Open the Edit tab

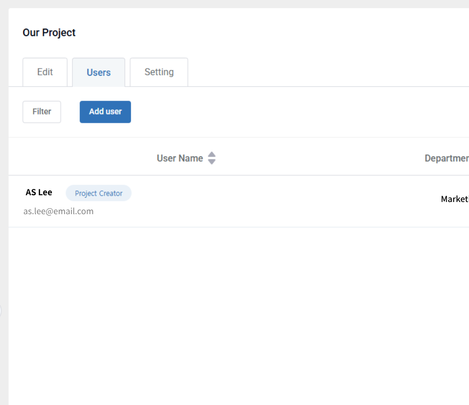coord(45,72)
